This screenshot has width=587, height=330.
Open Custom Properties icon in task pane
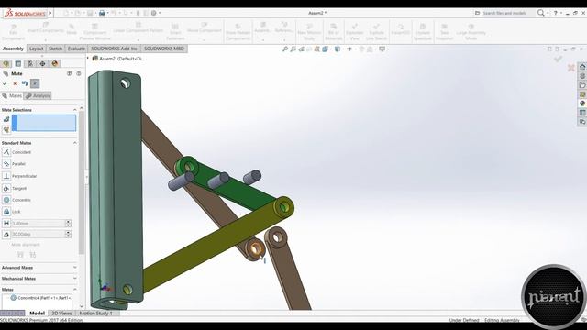[582, 113]
